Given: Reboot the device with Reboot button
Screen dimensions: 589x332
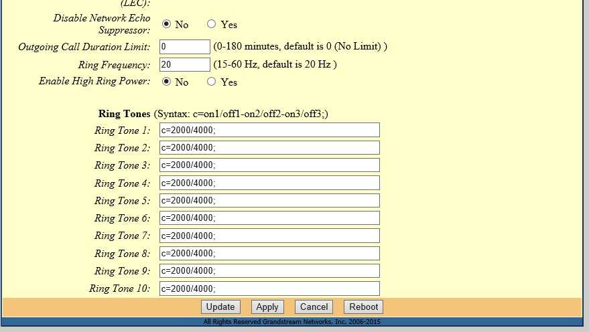Looking at the screenshot, I should click(x=364, y=307).
